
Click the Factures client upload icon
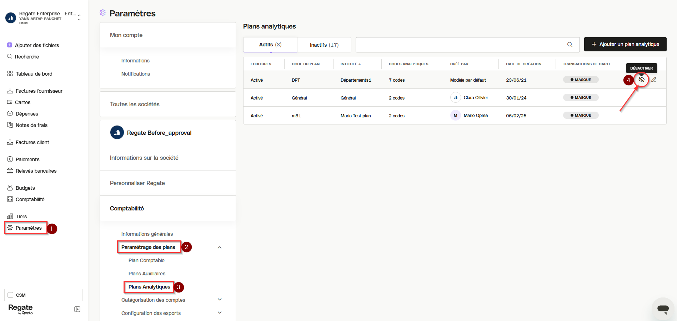coord(10,142)
